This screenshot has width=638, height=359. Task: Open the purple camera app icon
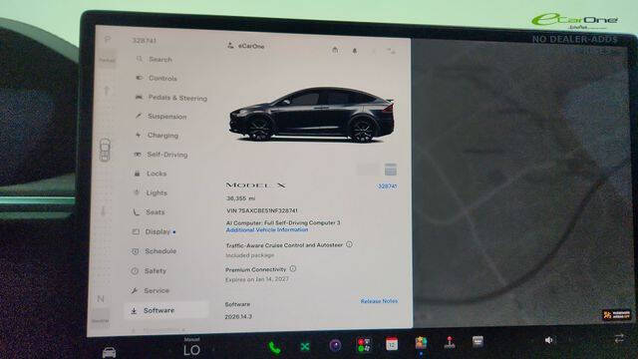tap(335, 346)
